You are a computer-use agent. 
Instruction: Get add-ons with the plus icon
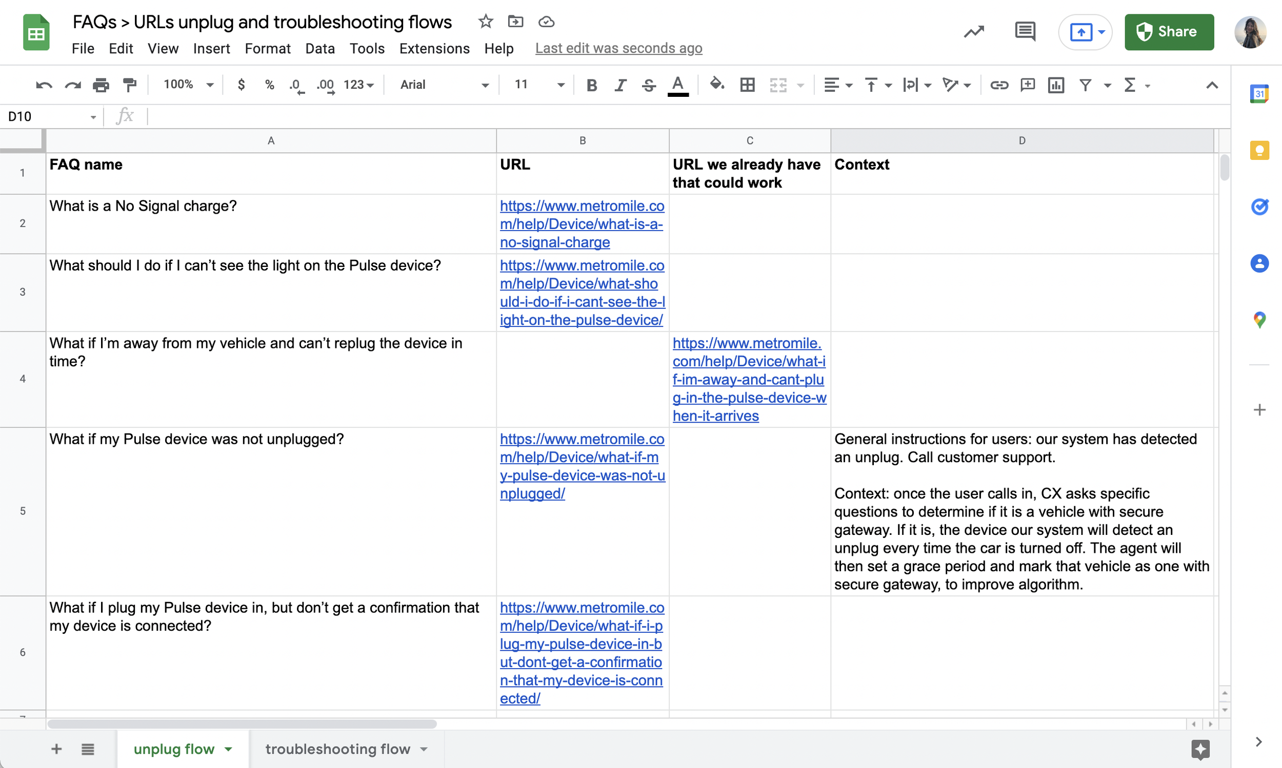(1259, 410)
